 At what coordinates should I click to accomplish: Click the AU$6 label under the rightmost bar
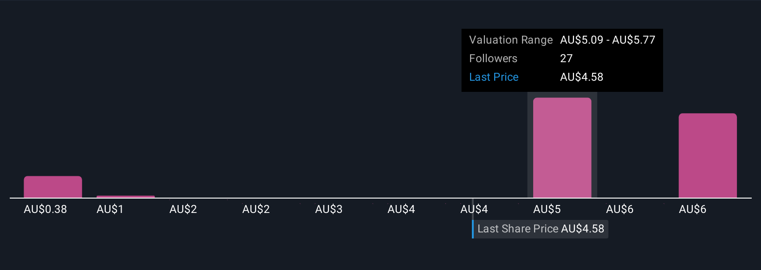tap(693, 209)
